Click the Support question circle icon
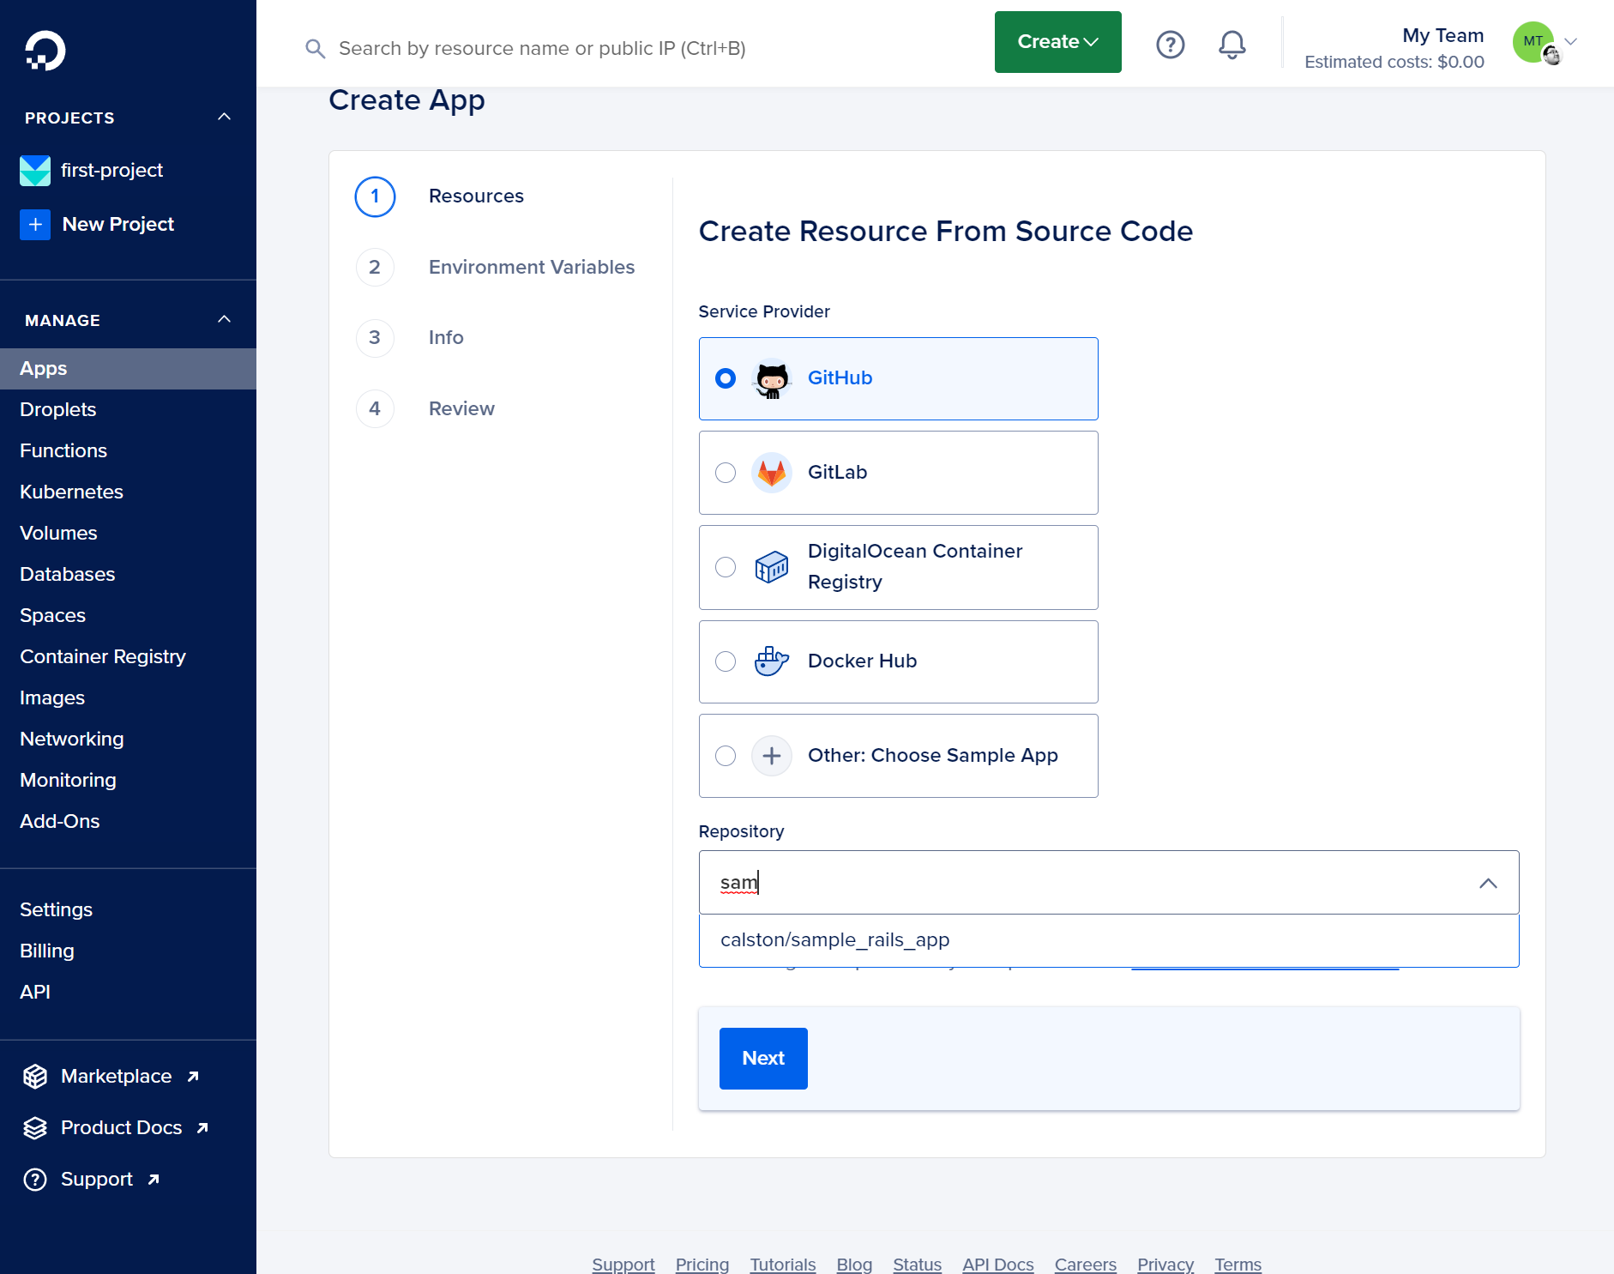Viewport: 1614px width, 1274px height. (x=35, y=1180)
